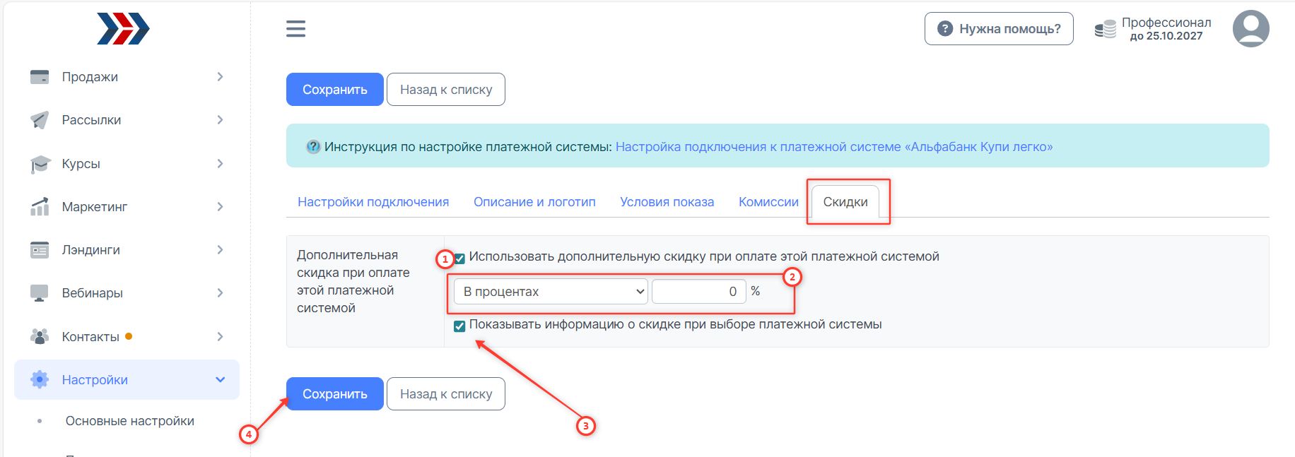Viewport: 1295px width, 457px height.
Task: Uncheck showing discount info at payment selection
Action: (459, 326)
